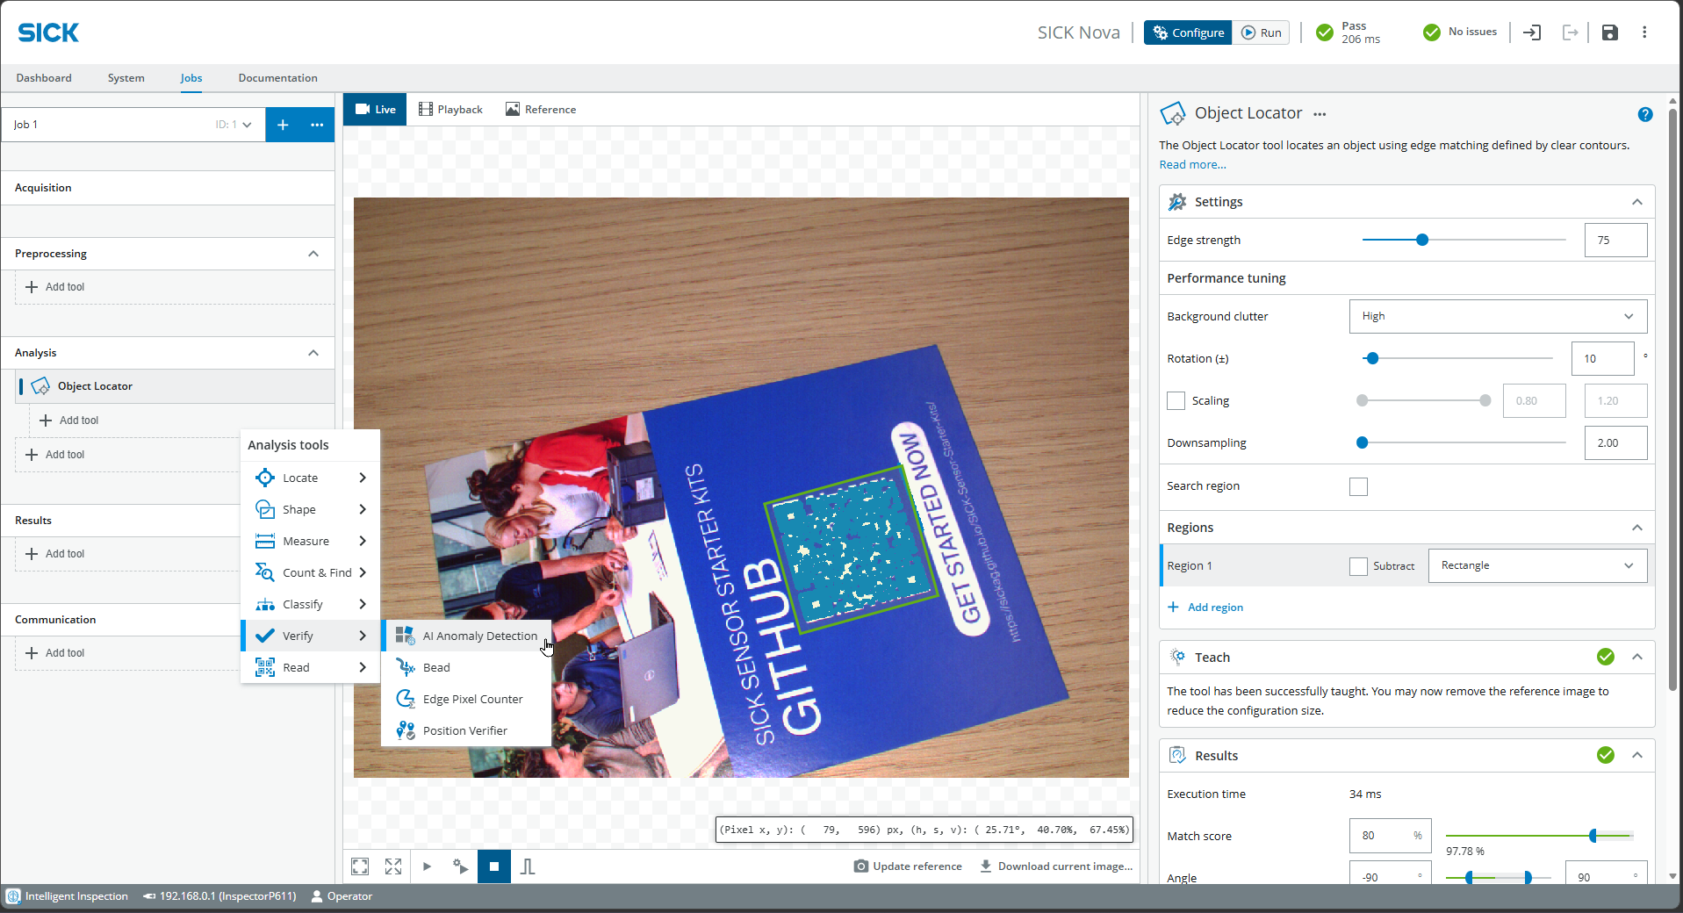Image resolution: width=1683 pixels, height=913 pixels.
Task: Open the Dashboard tab
Action: [44, 78]
